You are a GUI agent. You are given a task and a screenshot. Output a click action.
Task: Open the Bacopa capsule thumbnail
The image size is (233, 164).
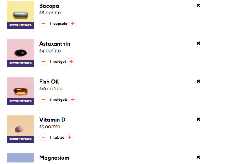click(x=20, y=15)
